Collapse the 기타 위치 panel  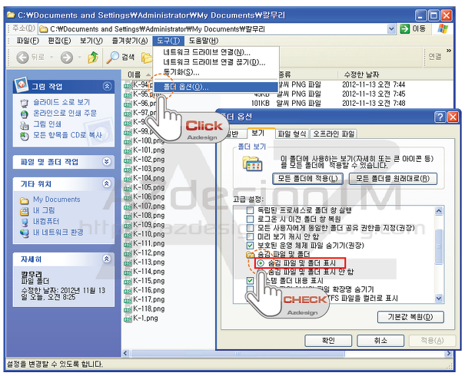pos(107,183)
